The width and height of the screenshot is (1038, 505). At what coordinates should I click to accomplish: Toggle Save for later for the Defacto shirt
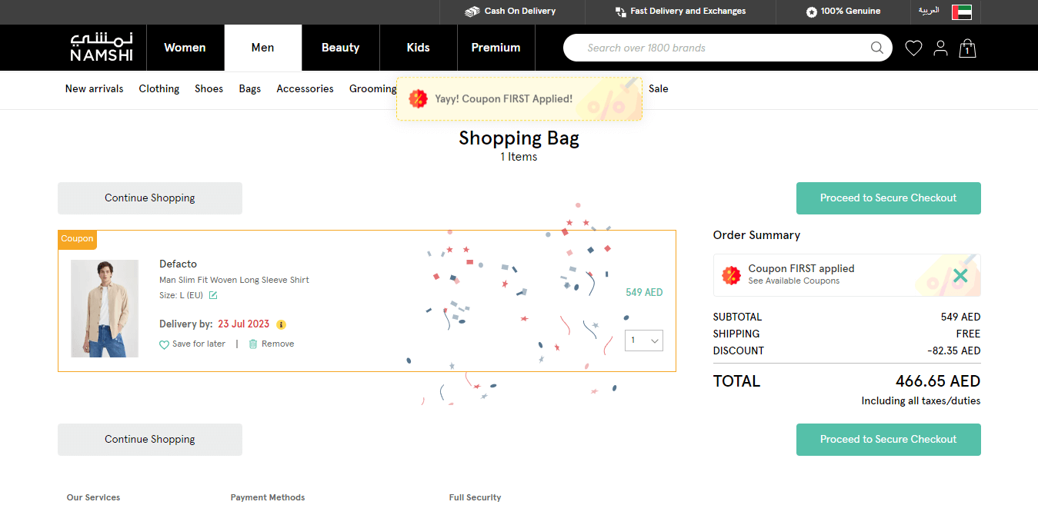[x=192, y=344]
